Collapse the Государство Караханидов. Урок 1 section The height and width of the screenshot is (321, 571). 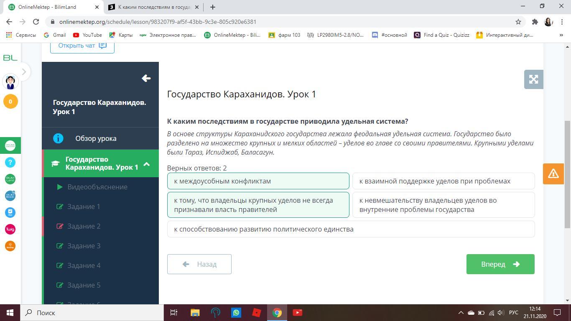coord(100,163)
